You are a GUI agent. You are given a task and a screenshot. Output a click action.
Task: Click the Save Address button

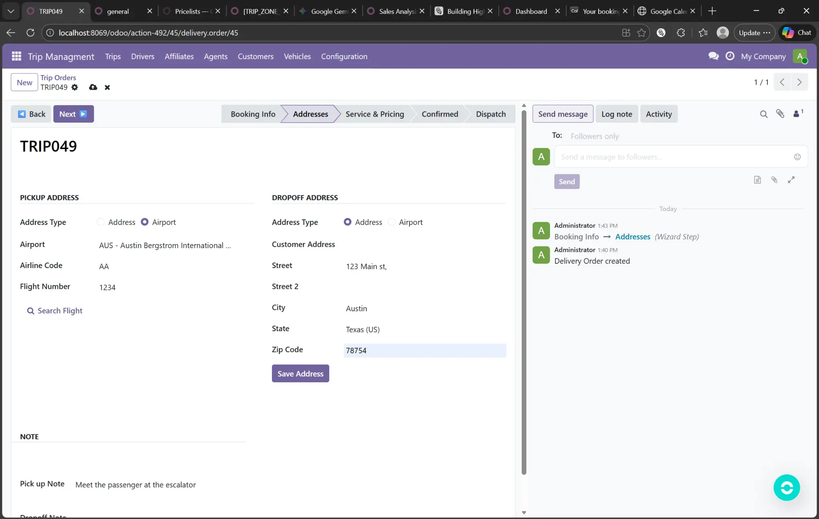click(x=300, y=374)
